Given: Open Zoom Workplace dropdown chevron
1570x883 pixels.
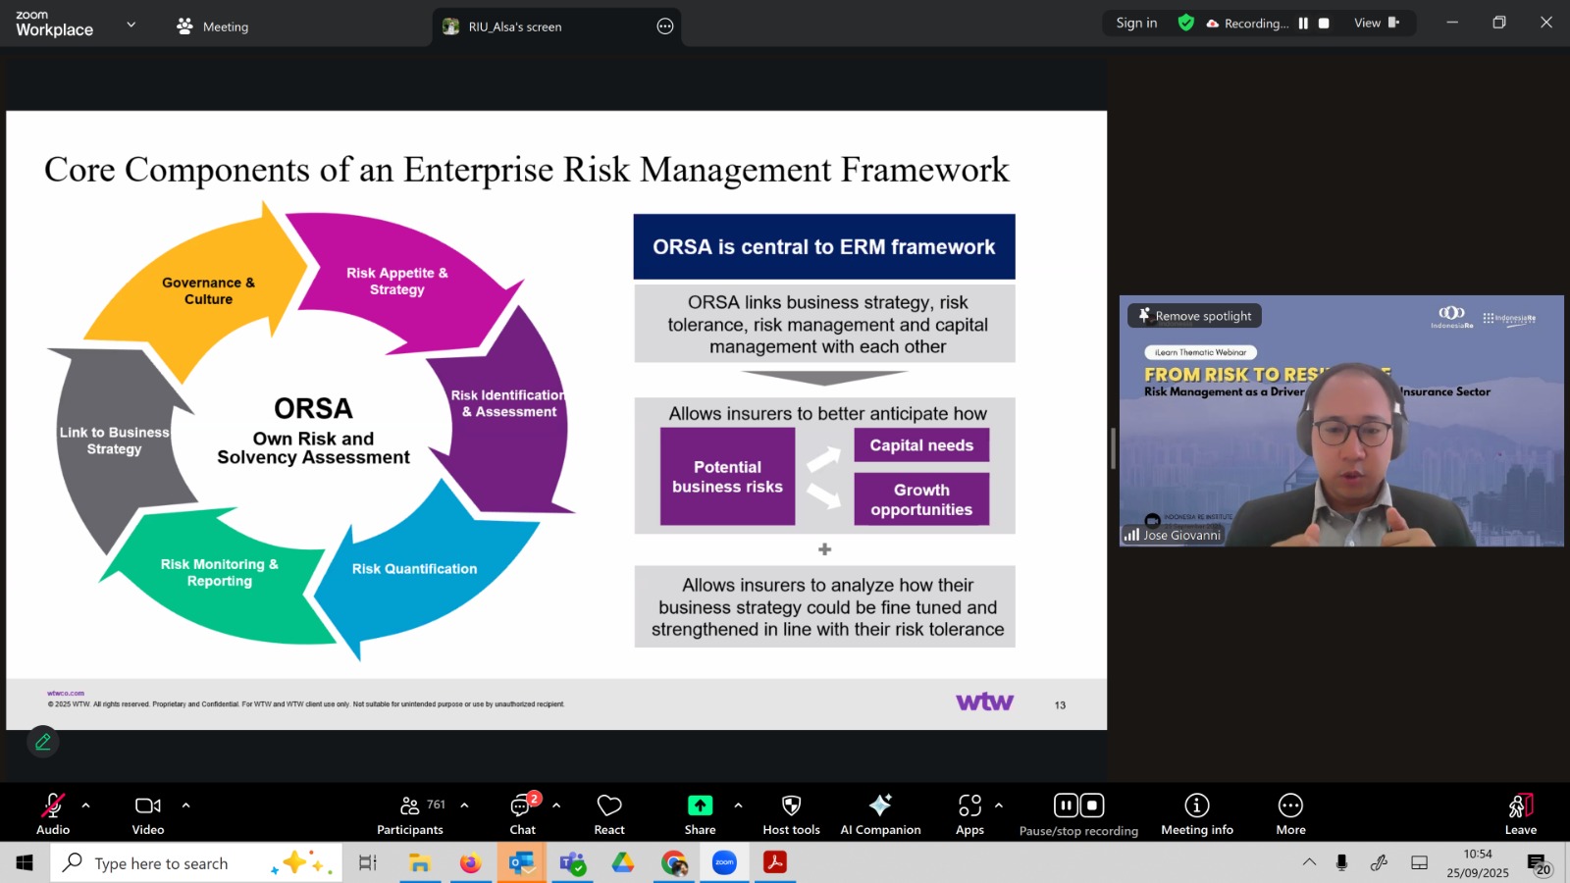Looking at the screenshot, I should tap(131, 25).
